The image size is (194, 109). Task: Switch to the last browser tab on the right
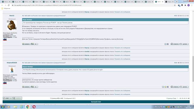click(169, 2)
